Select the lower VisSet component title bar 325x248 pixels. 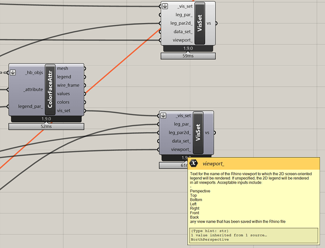[x=198, y=132]
